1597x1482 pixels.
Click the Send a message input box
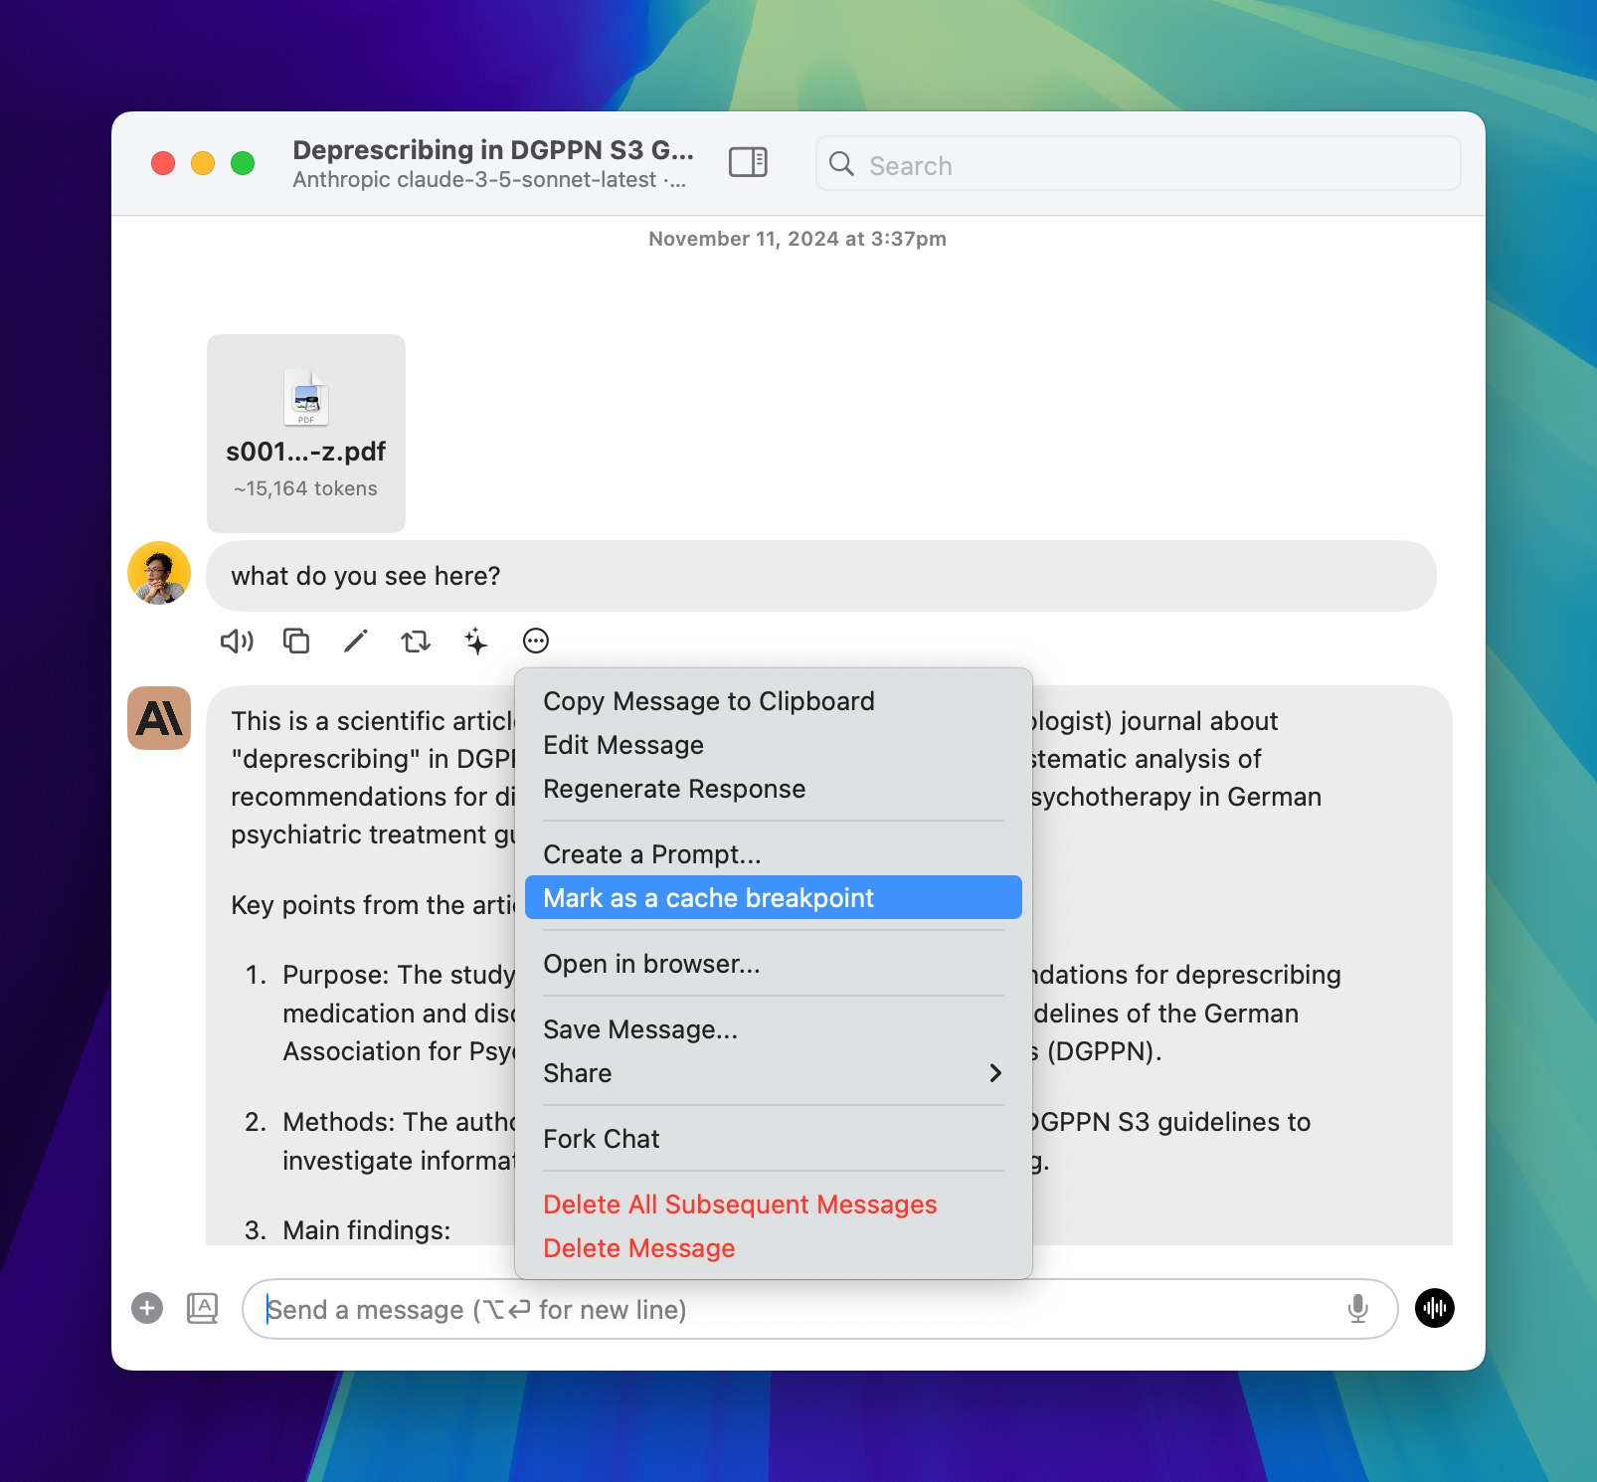pos(796,1310)
